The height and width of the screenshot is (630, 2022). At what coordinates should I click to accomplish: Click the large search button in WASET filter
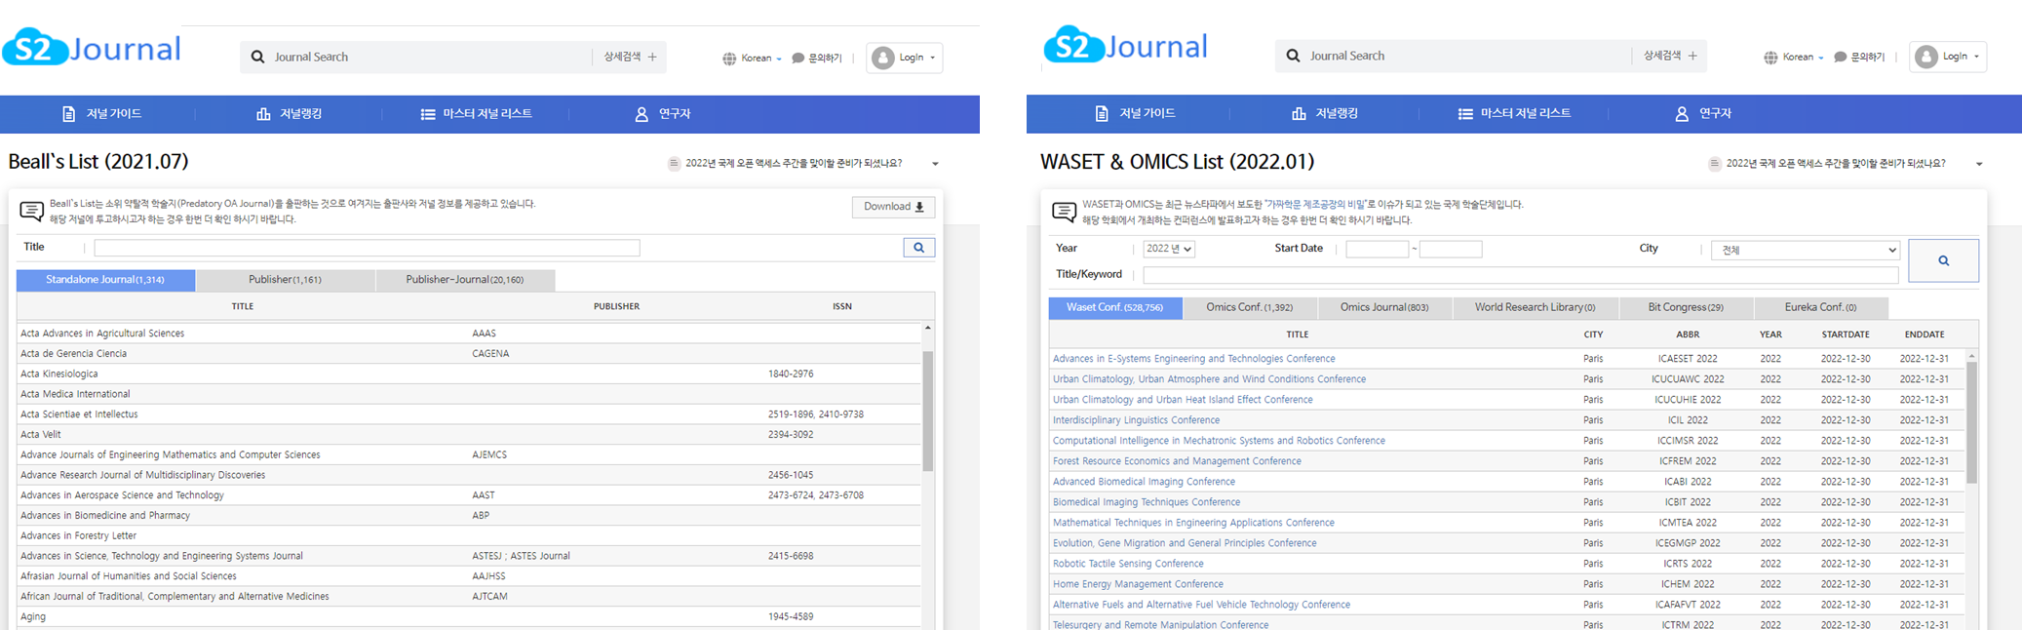[1943, 260]
